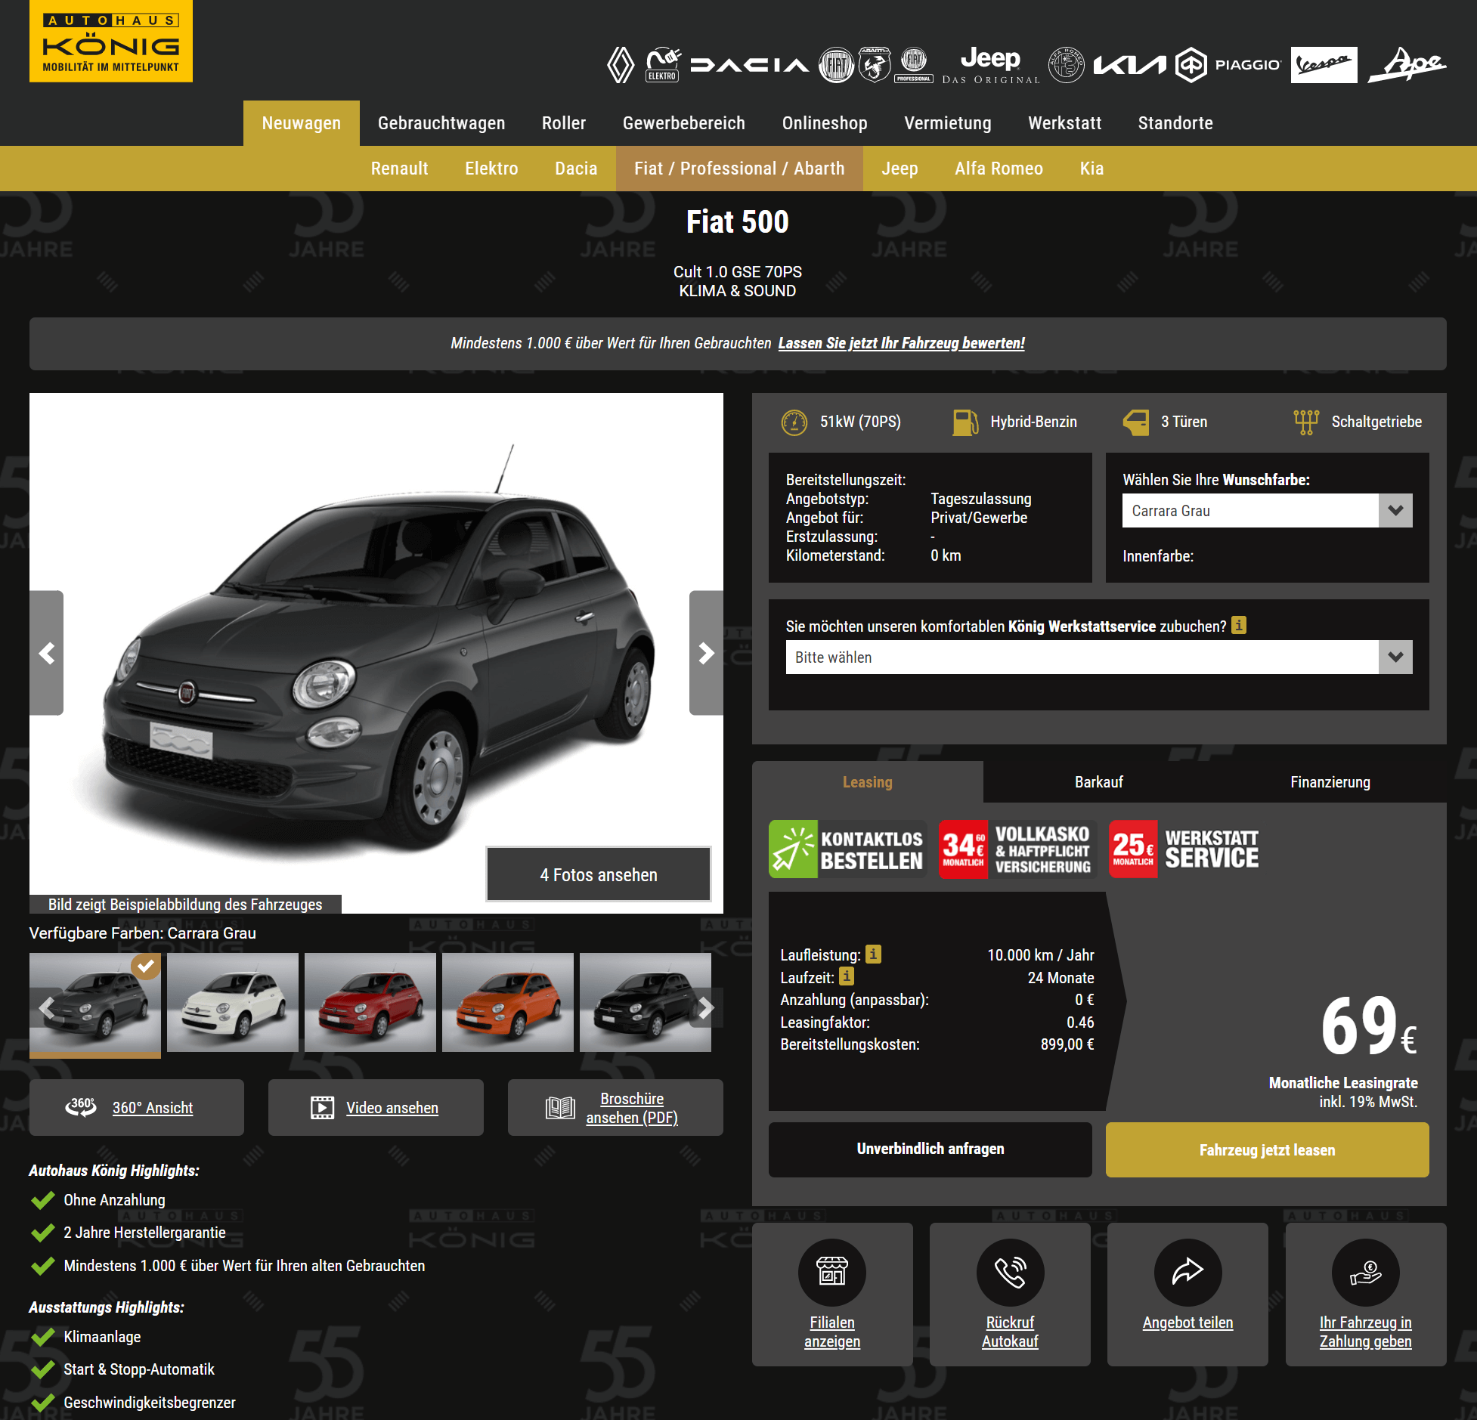The height and width of the screenshot is (1420, 1477).
Task: Open the Onlineshop menu item
Action: 825,123
